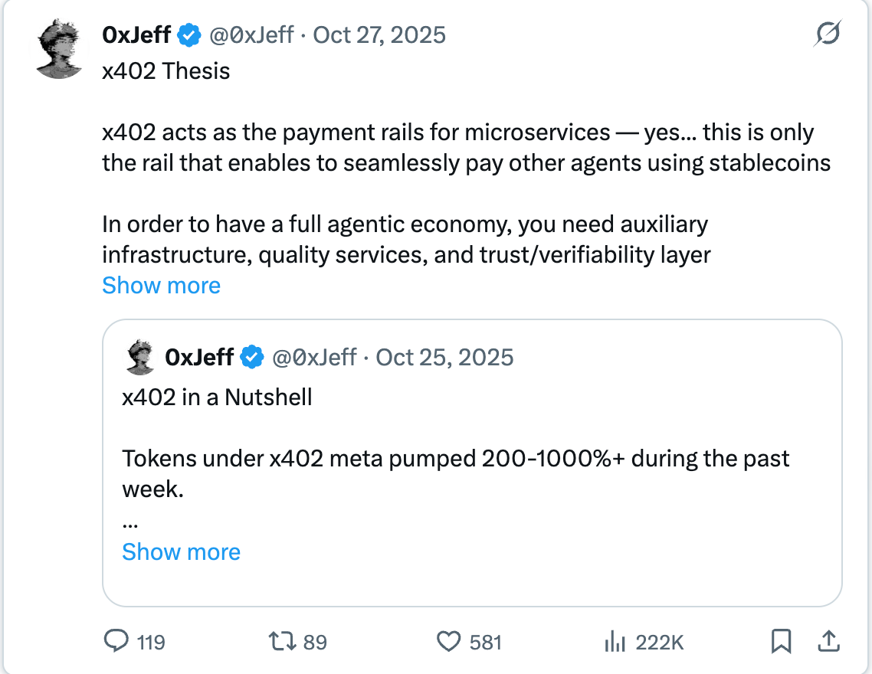Viewport: 872px width, 674px height.
Task: Click the repost arrows icon
Action: coord(283,641)
